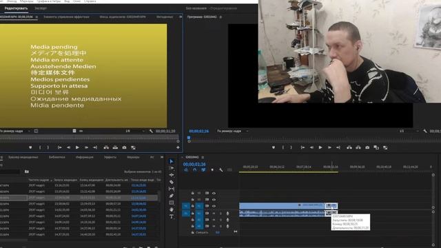Click the Insert button in Source monitor
This screenshot has height=248, width=441.
coord(106,147)
